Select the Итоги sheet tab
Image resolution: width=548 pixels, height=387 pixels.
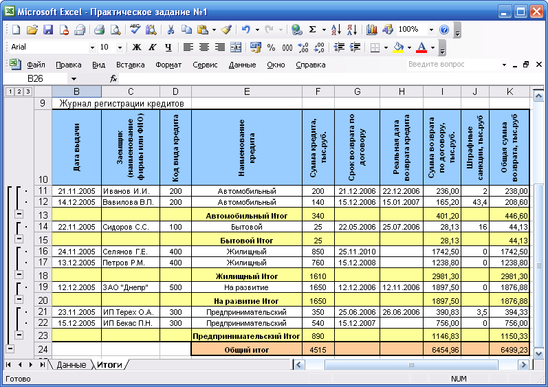pyautogui.click(x=109, y=364)
